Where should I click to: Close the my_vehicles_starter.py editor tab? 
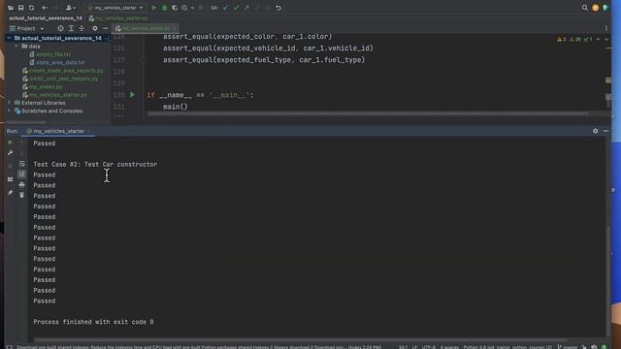[175, 28]
